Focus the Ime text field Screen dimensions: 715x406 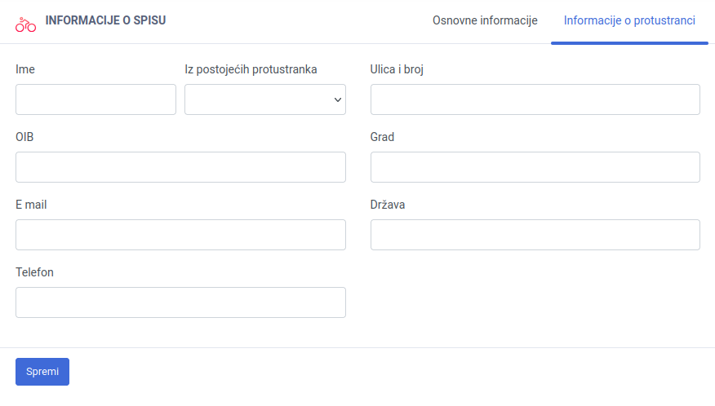click(x=95, y=99)
